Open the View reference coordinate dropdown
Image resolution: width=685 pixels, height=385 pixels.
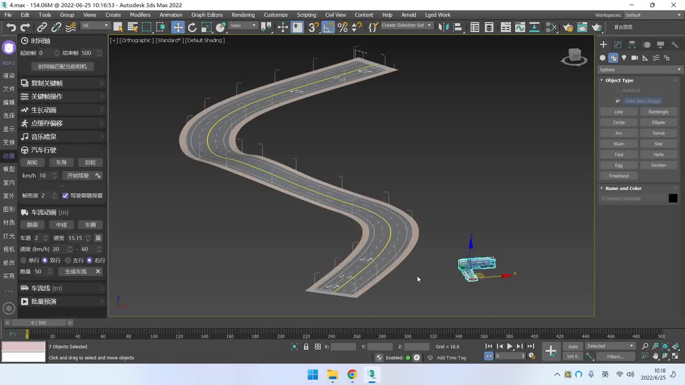tap(243, 26)
